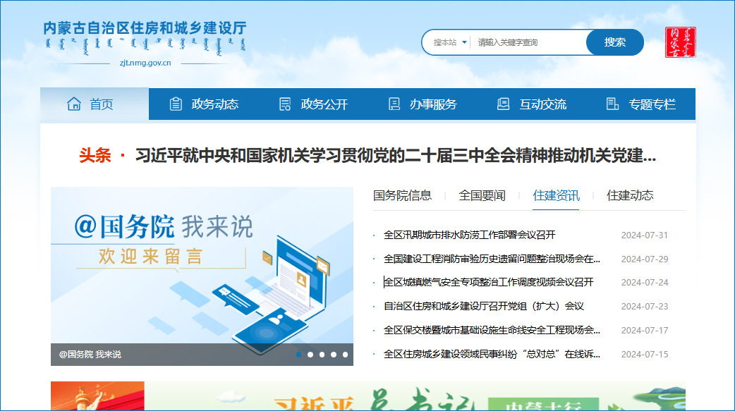Image resolution: width=735 pixels, height=411 pixels.
Task: Click the date 2024-07-24
Action: (x=645, y=283)
